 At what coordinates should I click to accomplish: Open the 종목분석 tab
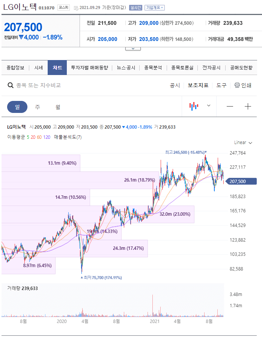point(153,68)
